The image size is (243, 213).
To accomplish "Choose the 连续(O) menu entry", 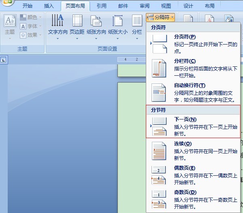I will [193, 151].
